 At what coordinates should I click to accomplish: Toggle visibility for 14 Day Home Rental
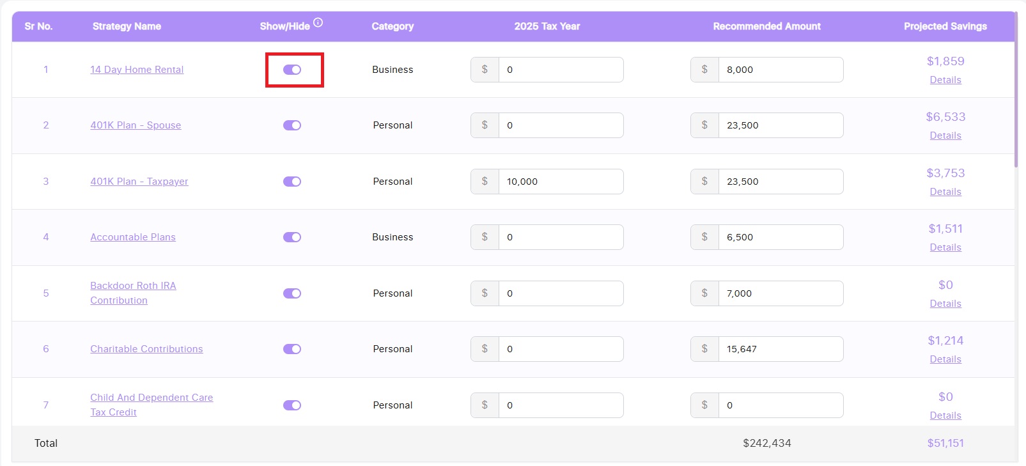point(292,70)
